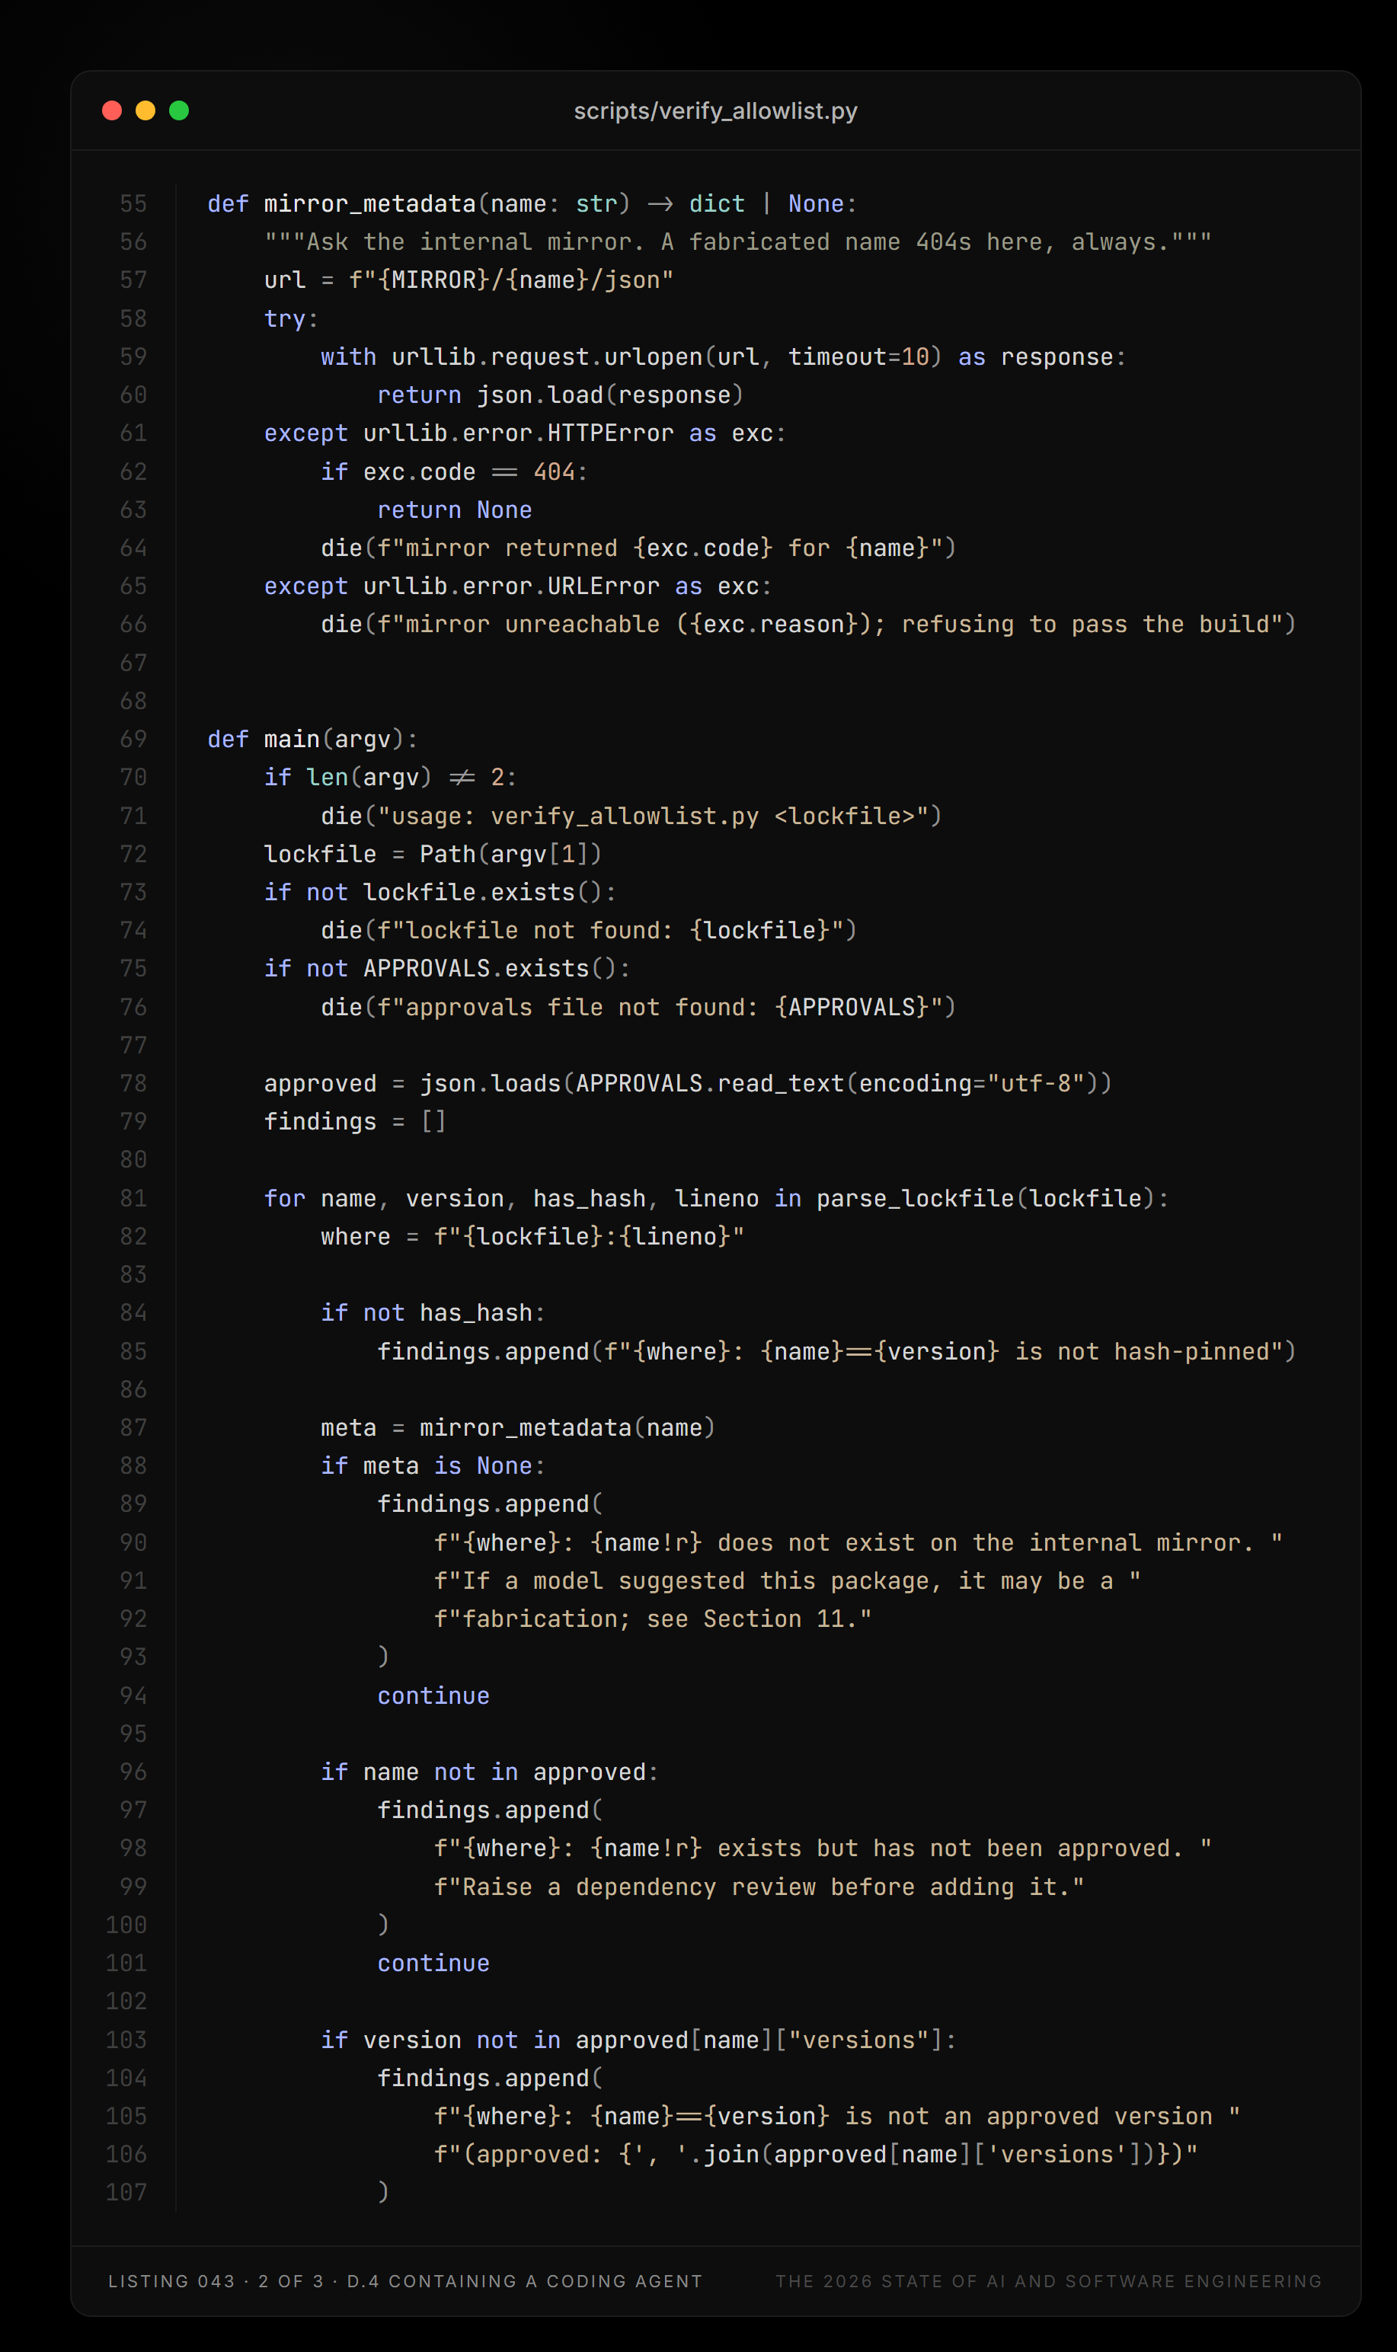The height and width of the screenshot is (2352, 1397).
Task: Click the 'def main(argv)' definition
Action: (312, 739)
